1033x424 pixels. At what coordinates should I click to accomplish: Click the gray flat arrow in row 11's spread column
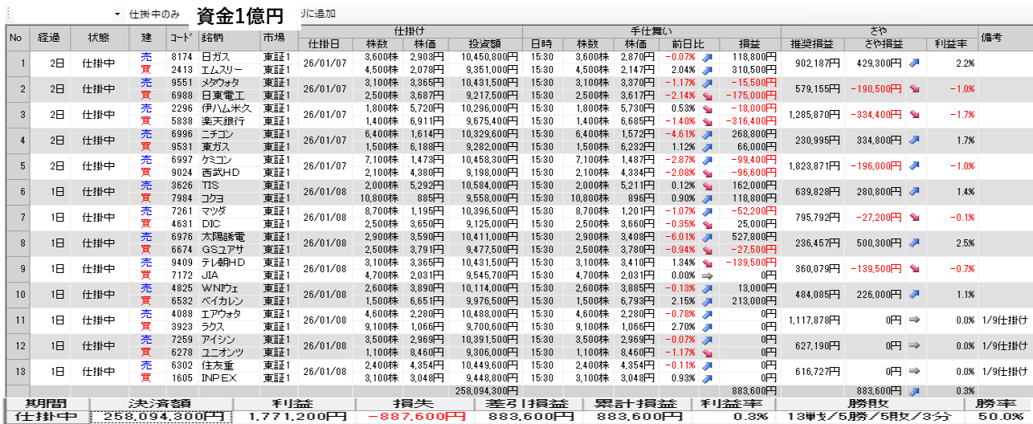click(x=914, y=320)
